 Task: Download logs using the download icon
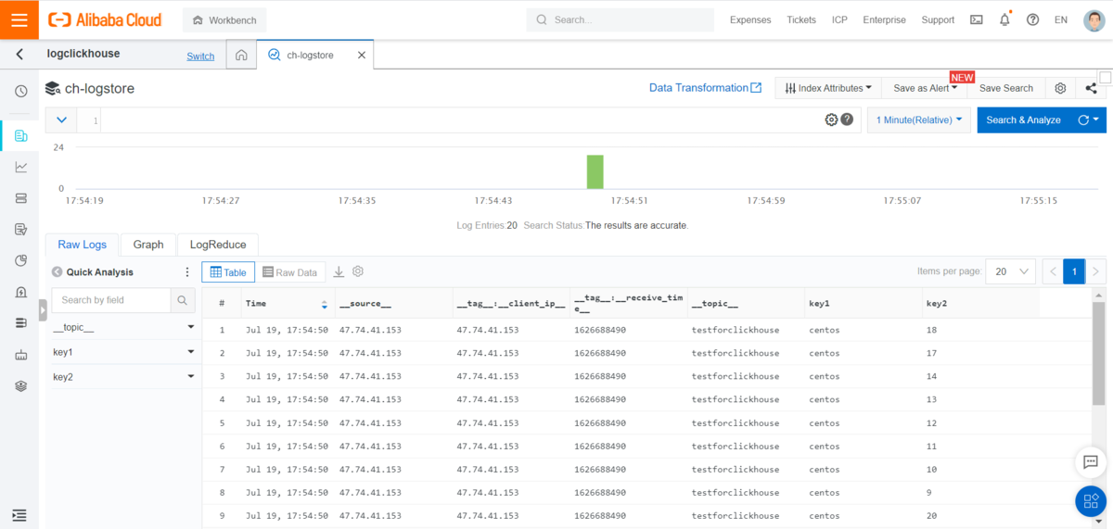[x=339, y=271]
